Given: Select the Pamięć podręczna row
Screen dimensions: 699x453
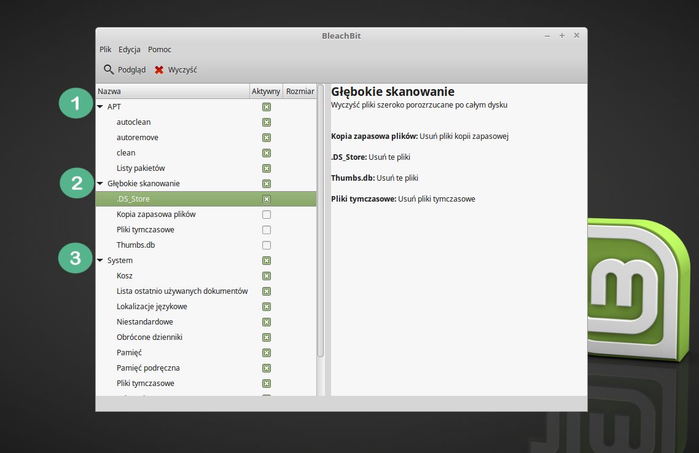Looking at the screenshot, I should [x=206, y=368].
